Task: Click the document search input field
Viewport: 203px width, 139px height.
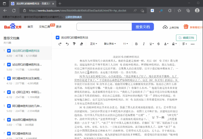Action: pos(104,27)
